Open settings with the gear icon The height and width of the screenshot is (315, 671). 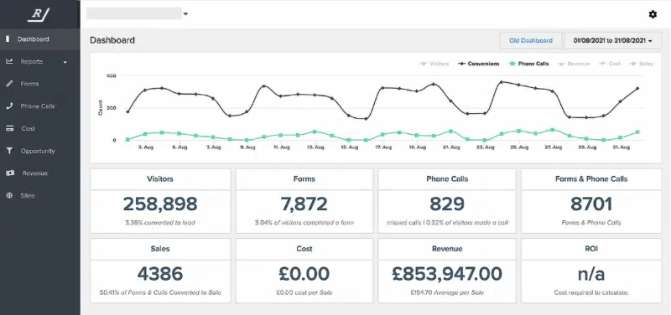[653, 14]
